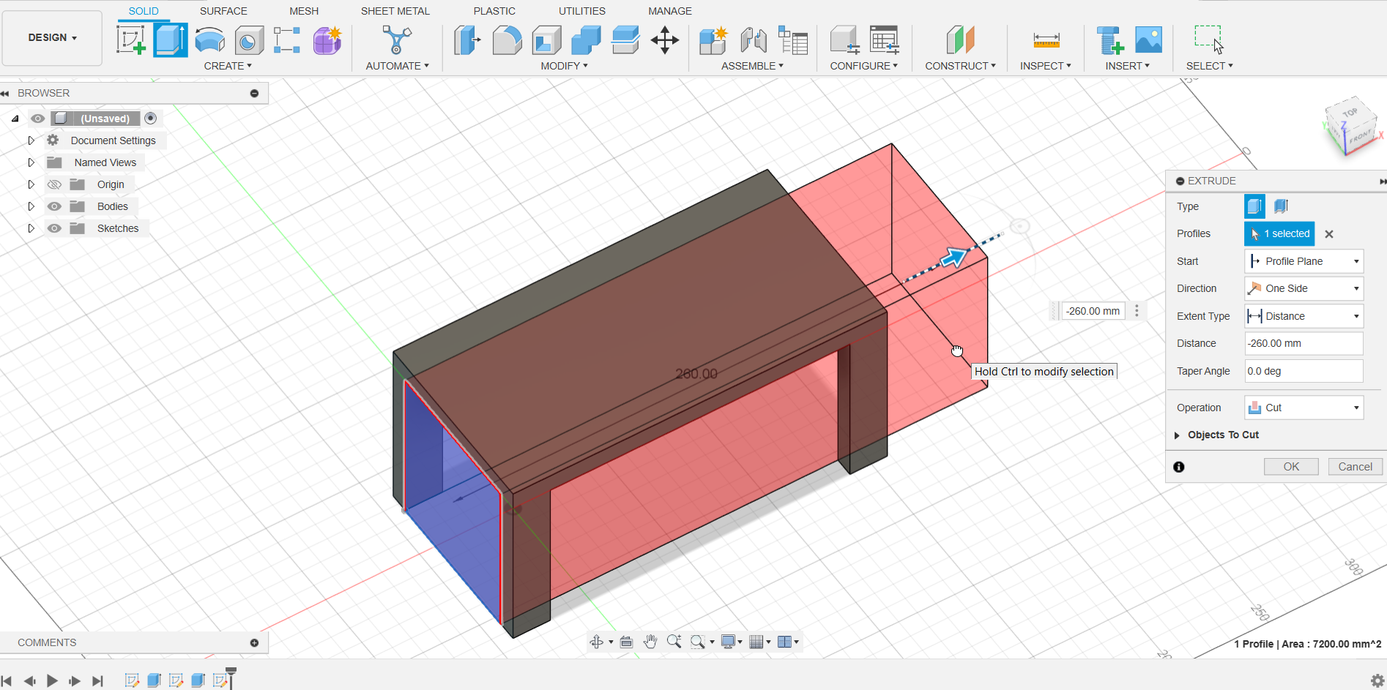The height and width of the screenshot is (690, 1387).
Task: Choose the solid Extrude type
Action: [1254, 206]
